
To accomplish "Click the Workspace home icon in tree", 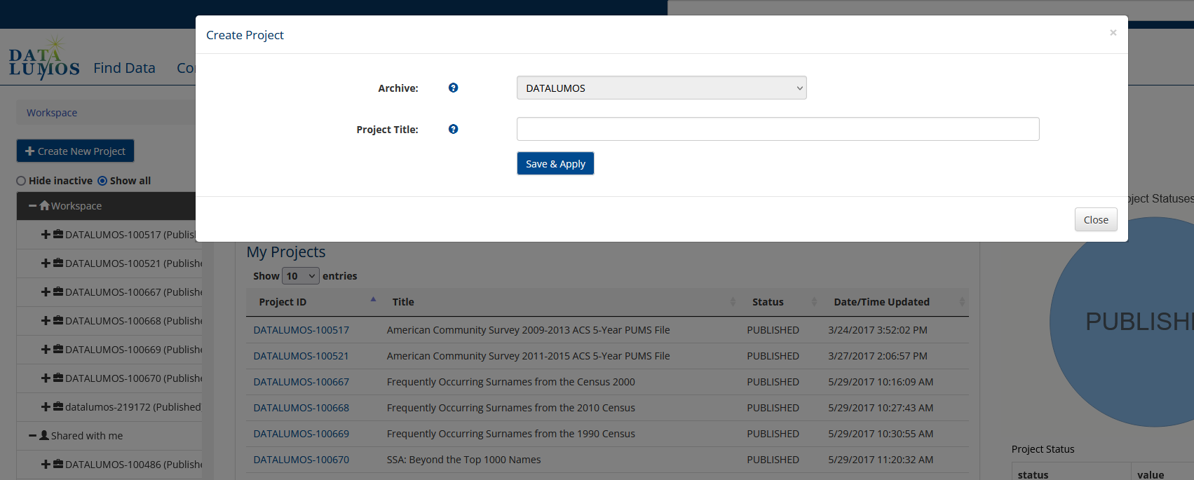I will (45, 206).
